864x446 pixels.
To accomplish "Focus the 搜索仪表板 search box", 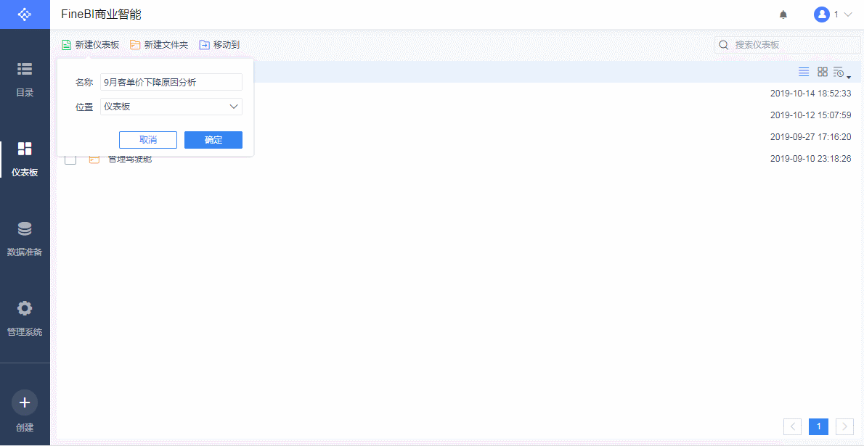I will click(x=791, y=45).
